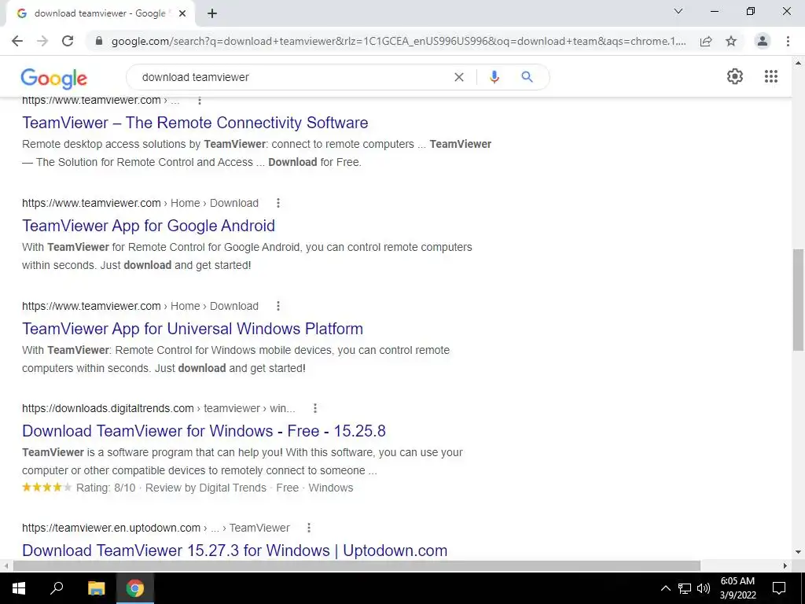Close the 'download teamviewer' tab
Viewport: 805px width, 604px height.
182,13
